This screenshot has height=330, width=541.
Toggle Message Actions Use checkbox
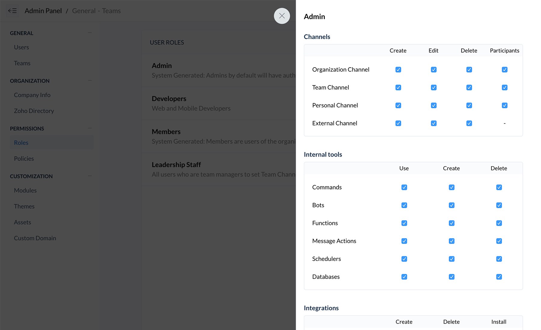404,241
